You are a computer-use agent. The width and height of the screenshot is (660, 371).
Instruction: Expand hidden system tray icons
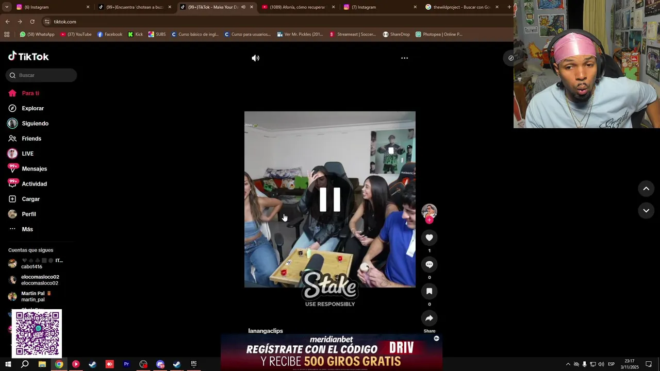(568, 364)
